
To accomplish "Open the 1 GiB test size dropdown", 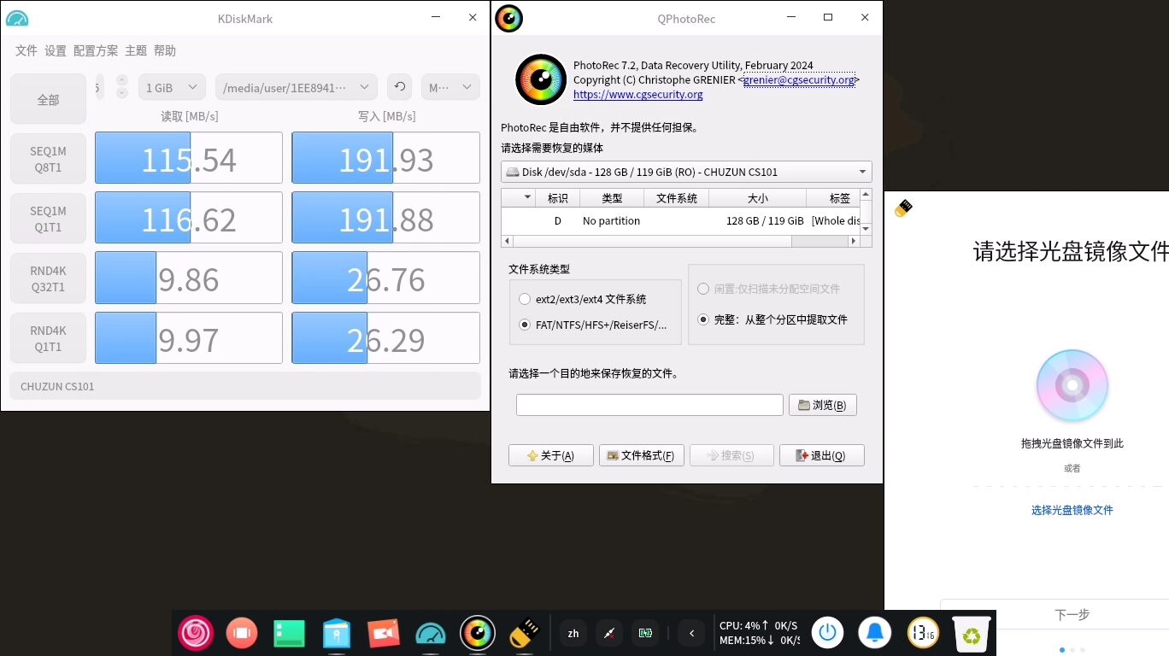I will coord(172,87).
